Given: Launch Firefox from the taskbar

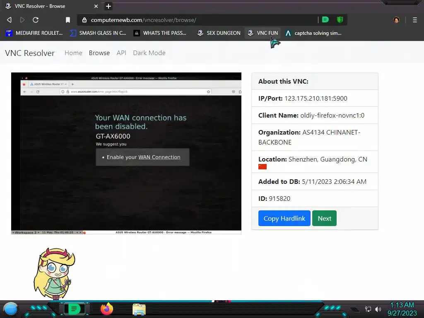Looking at the screenshot, I should [x=107, y=309].
